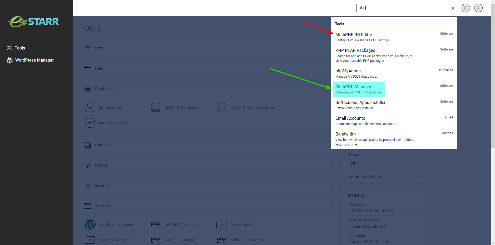Select PHP PEAR Packages search result
The height and width of the screenshot is (245, 495).
[x=394, y=55]
